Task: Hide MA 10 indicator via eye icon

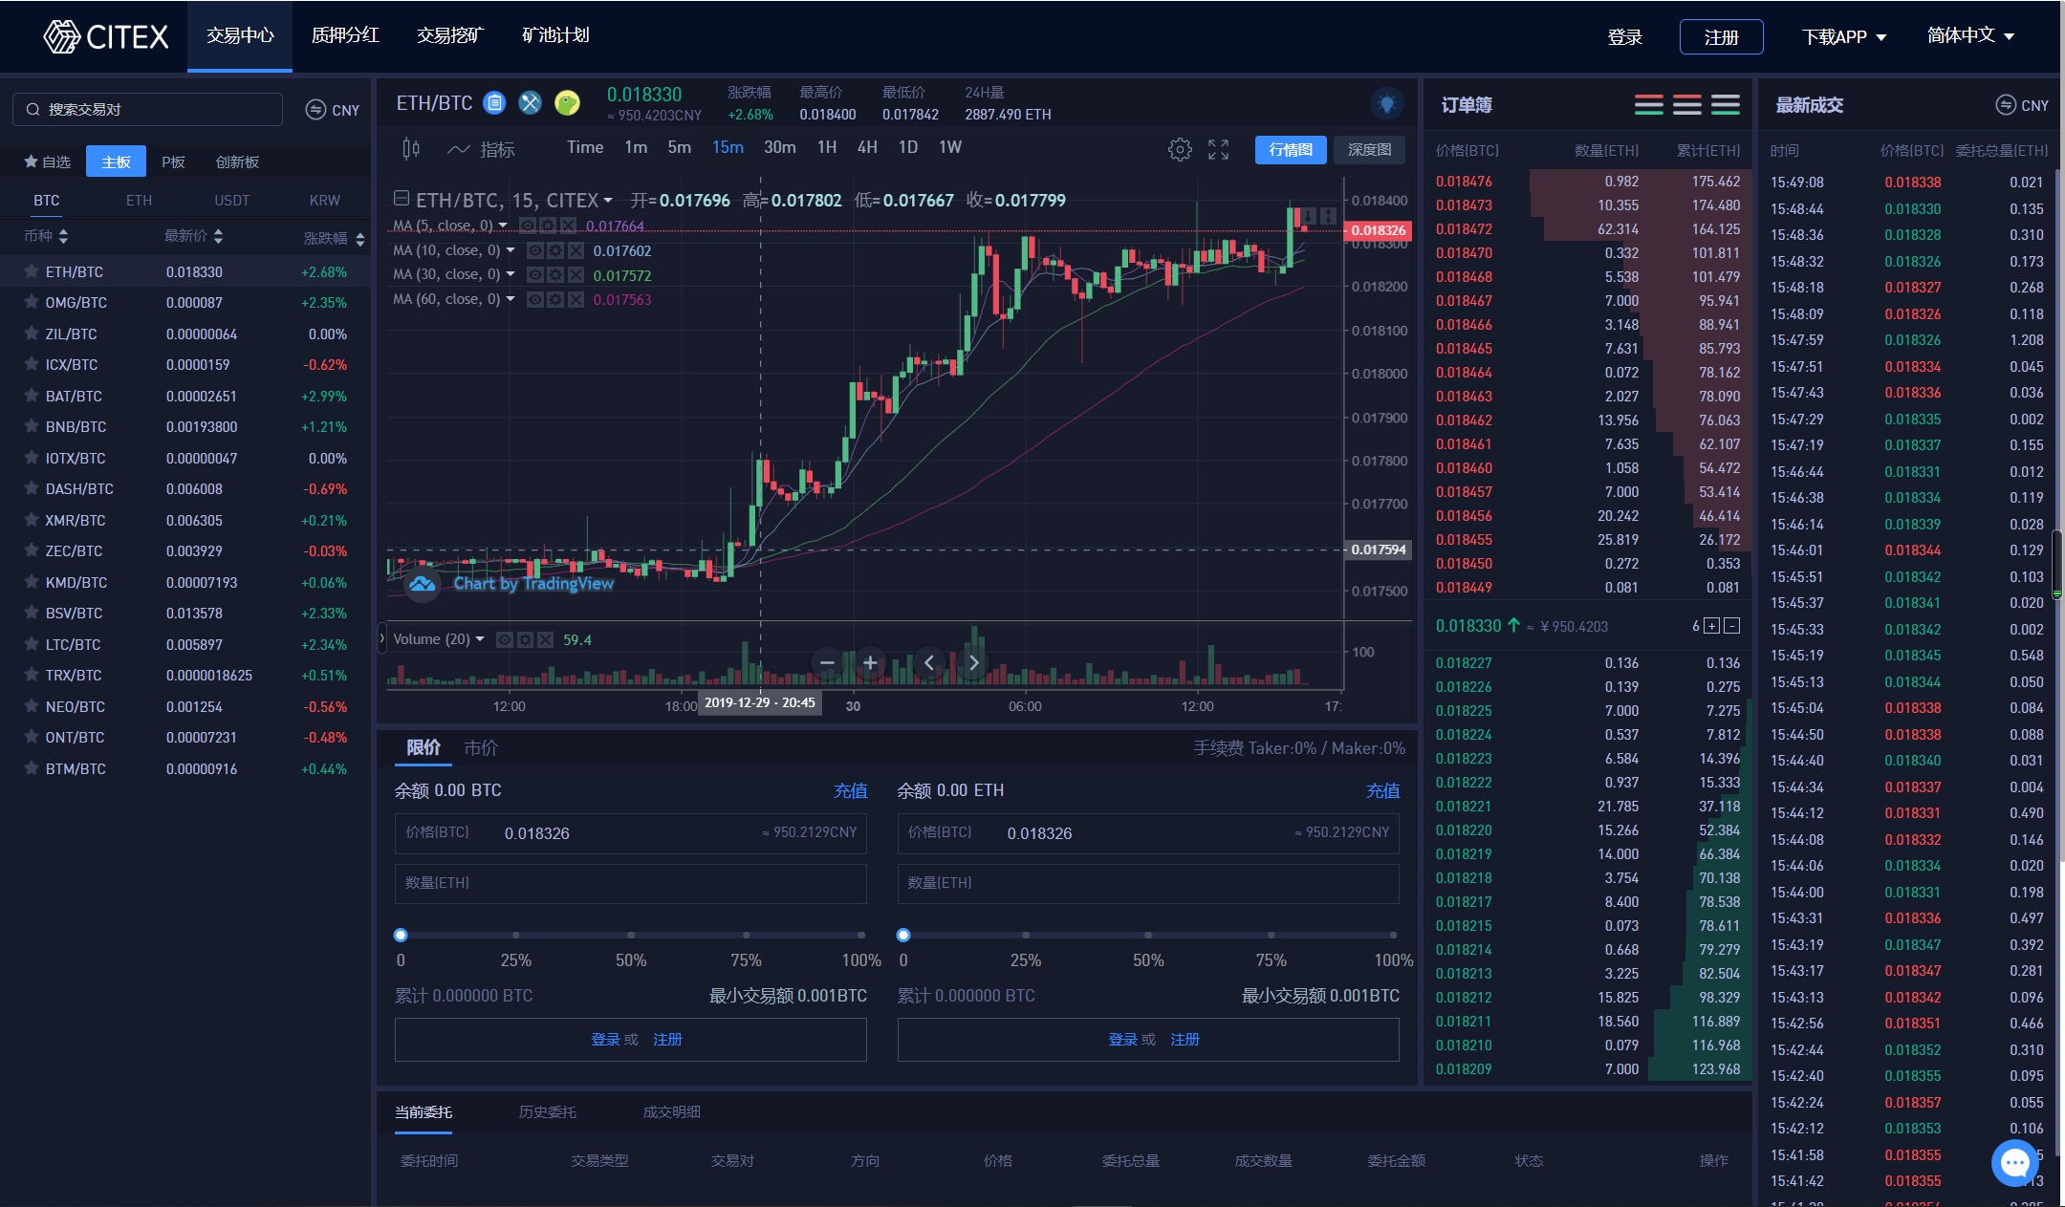Action: pyautogui.click(x=535, y=250)
